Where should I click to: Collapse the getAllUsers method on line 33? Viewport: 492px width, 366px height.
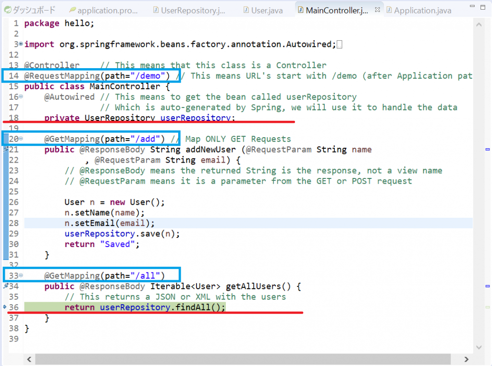click(21, 276)
